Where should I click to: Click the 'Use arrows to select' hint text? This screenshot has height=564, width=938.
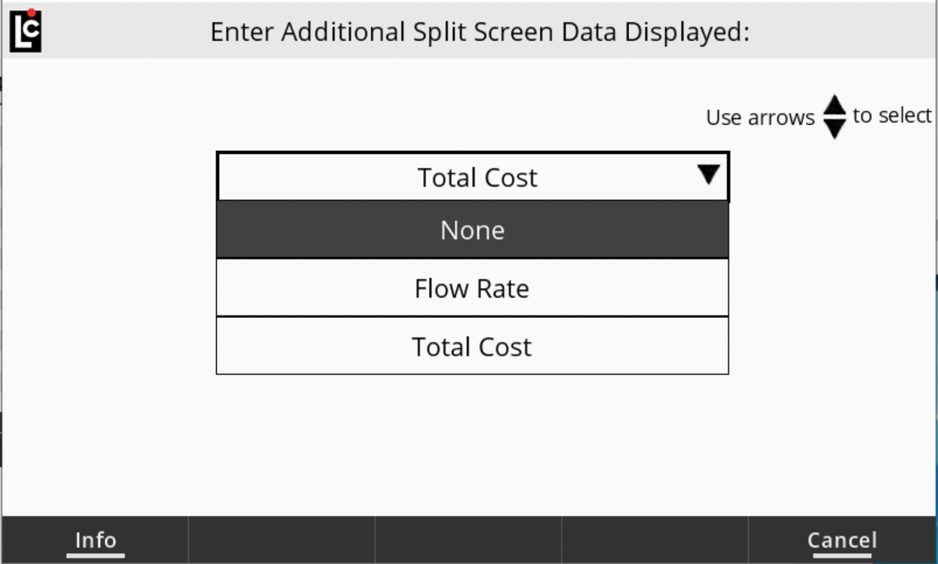[x=818, y=116]
